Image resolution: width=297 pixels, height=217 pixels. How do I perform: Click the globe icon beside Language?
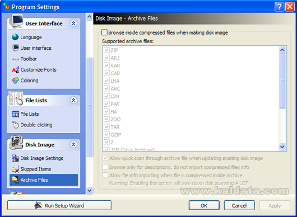[x=15, y=37]
